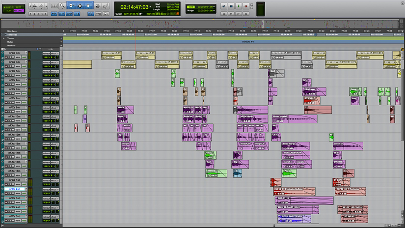
Task: Open nFXa 3m track name dropdown arrow
Action: click(26, 53)
